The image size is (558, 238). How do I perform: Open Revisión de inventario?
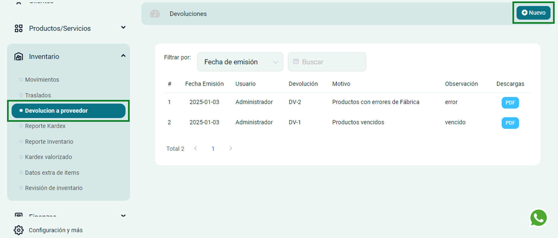[x=54, y=188]
